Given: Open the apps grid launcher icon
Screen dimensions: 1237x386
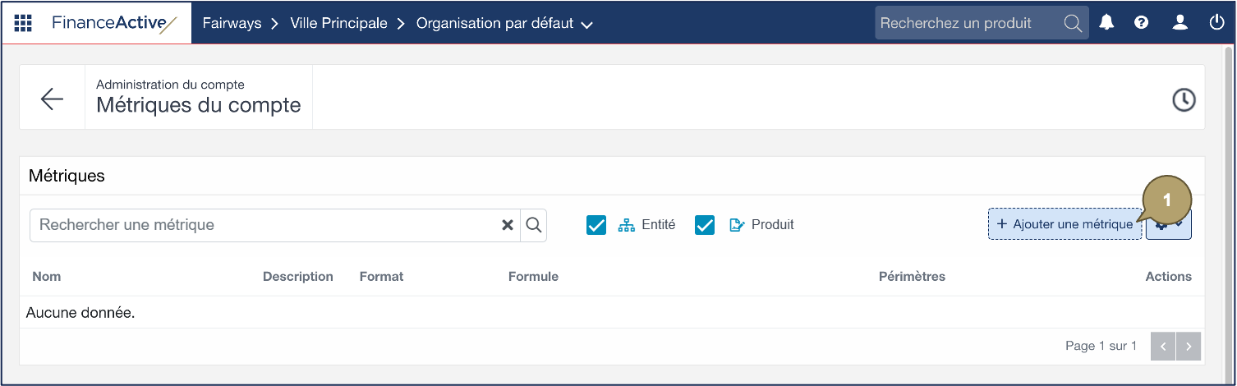Looking at the screenshot, I should pos(23,23).
